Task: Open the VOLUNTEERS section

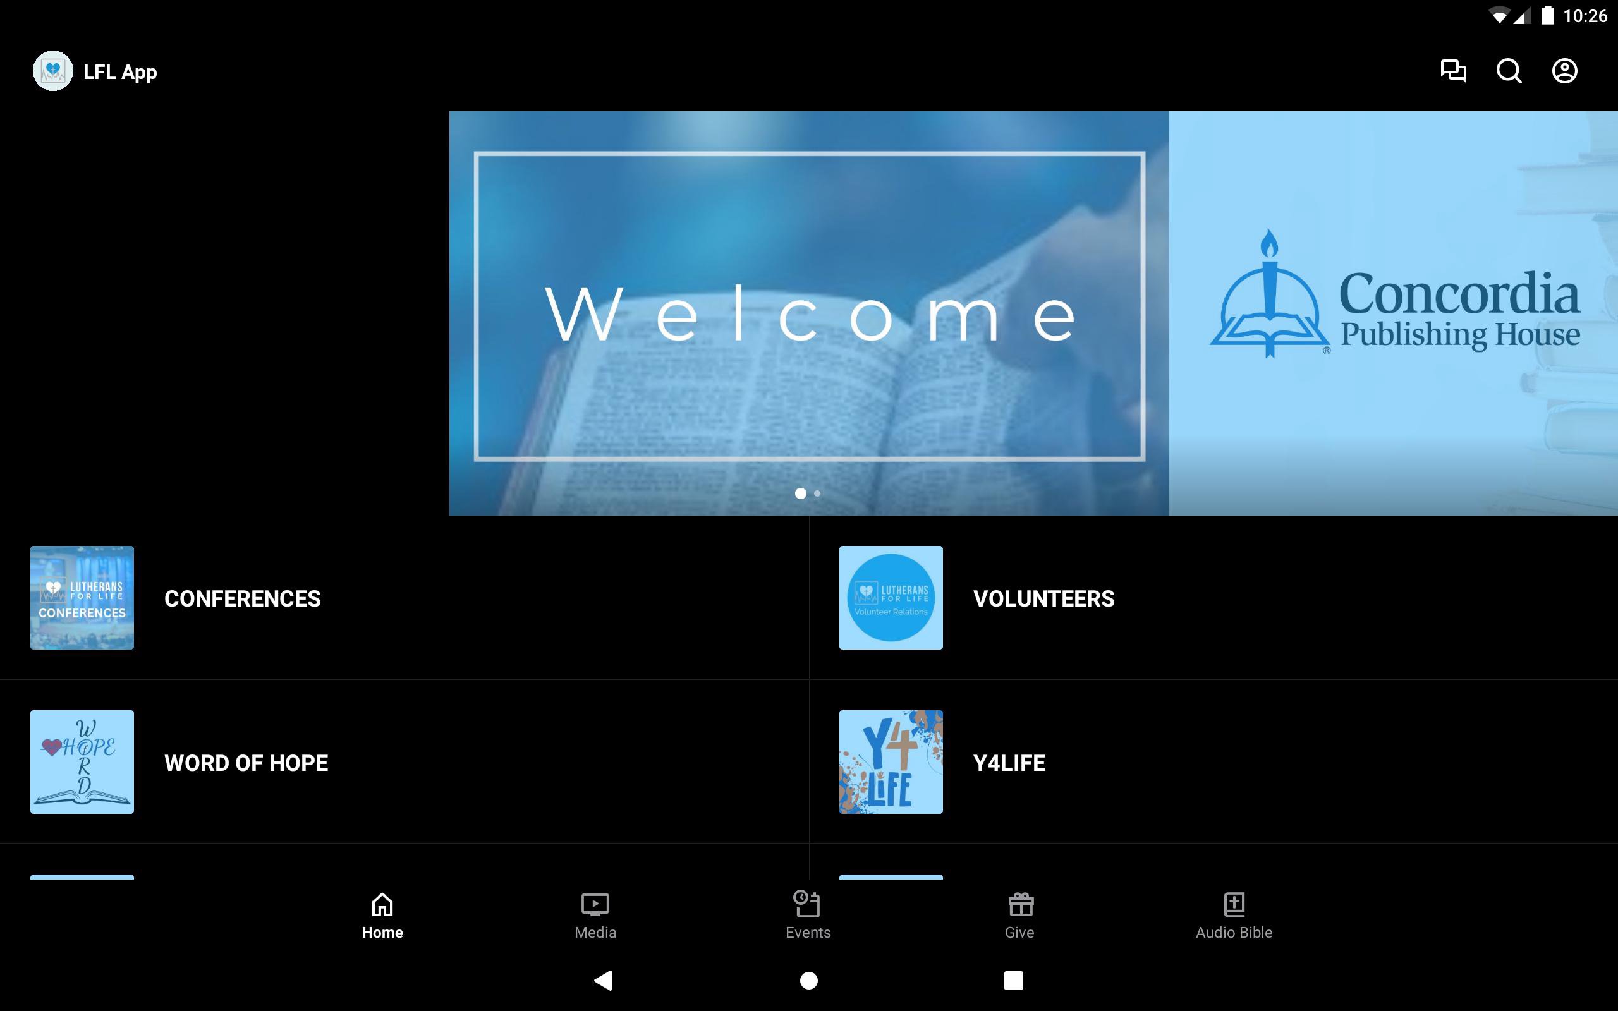Action: coord(1043,598)
